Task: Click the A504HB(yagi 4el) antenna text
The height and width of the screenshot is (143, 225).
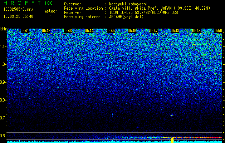Action: point(126,17)
